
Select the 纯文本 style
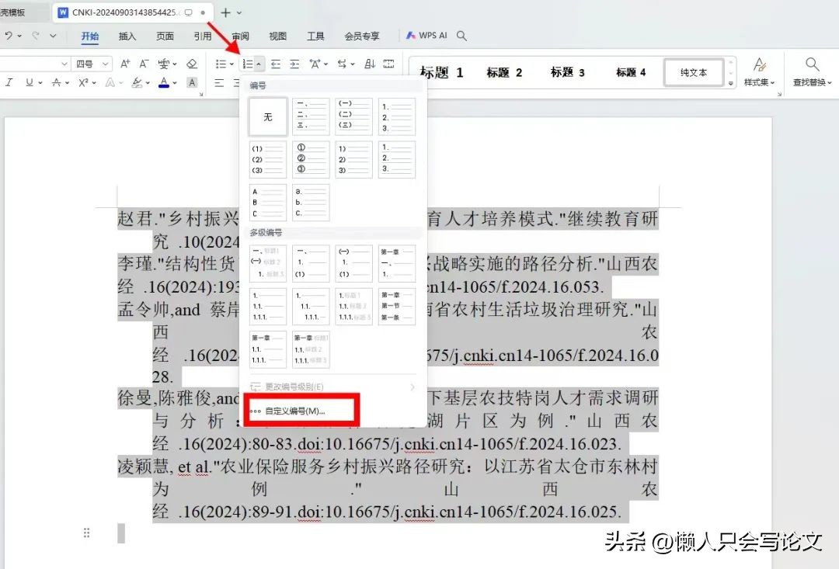coord(694,72)
